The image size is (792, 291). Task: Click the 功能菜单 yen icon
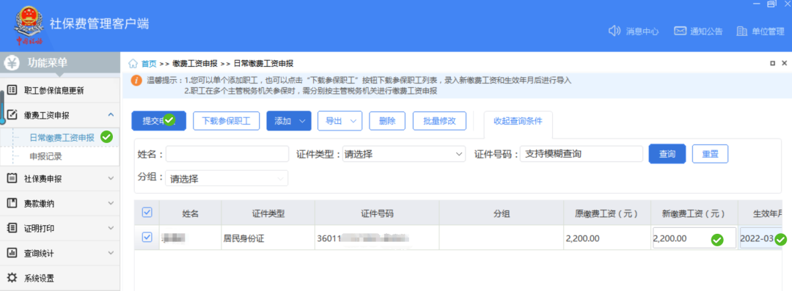coord(12,63)
